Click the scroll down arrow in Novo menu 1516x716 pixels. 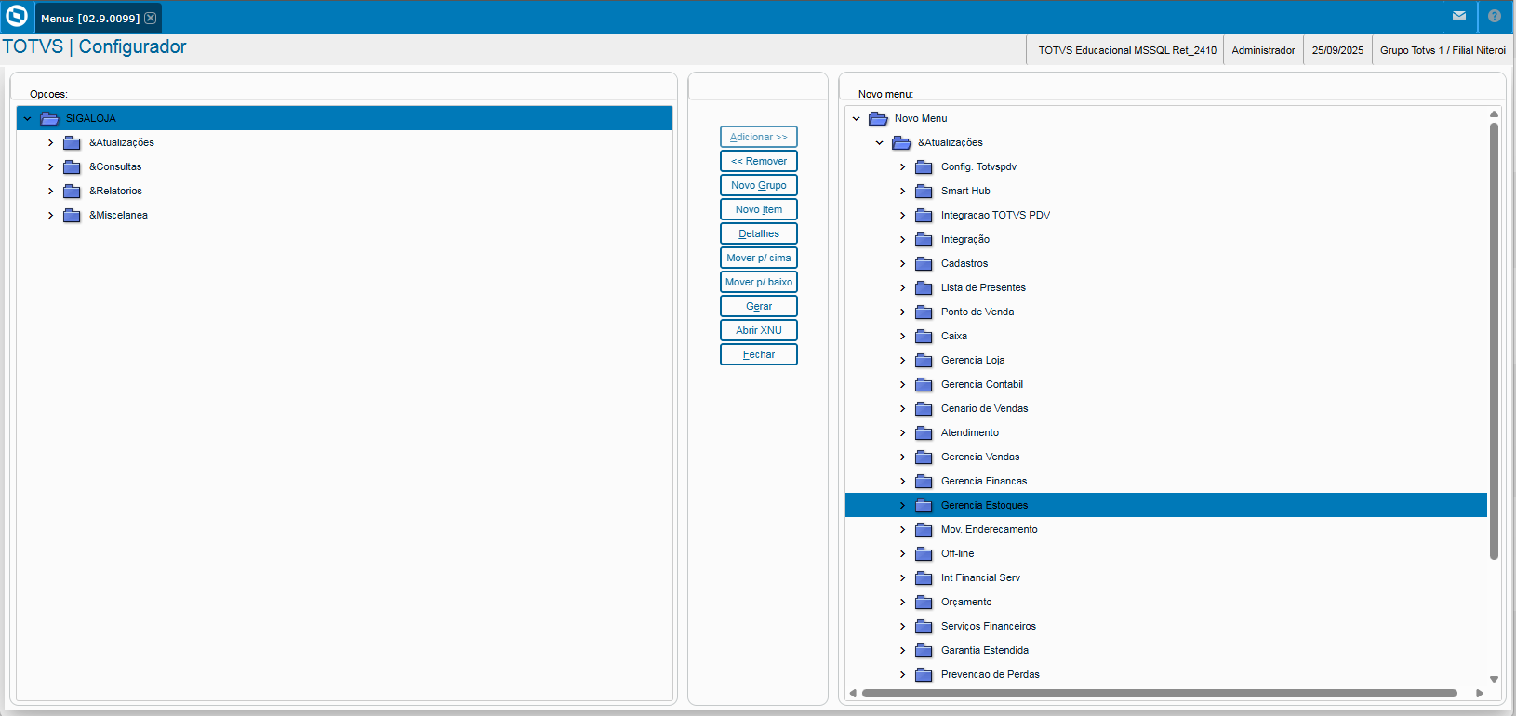(x=1494, y=680)
